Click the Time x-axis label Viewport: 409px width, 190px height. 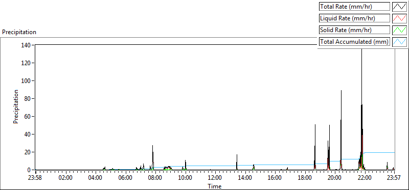(215, 186)
